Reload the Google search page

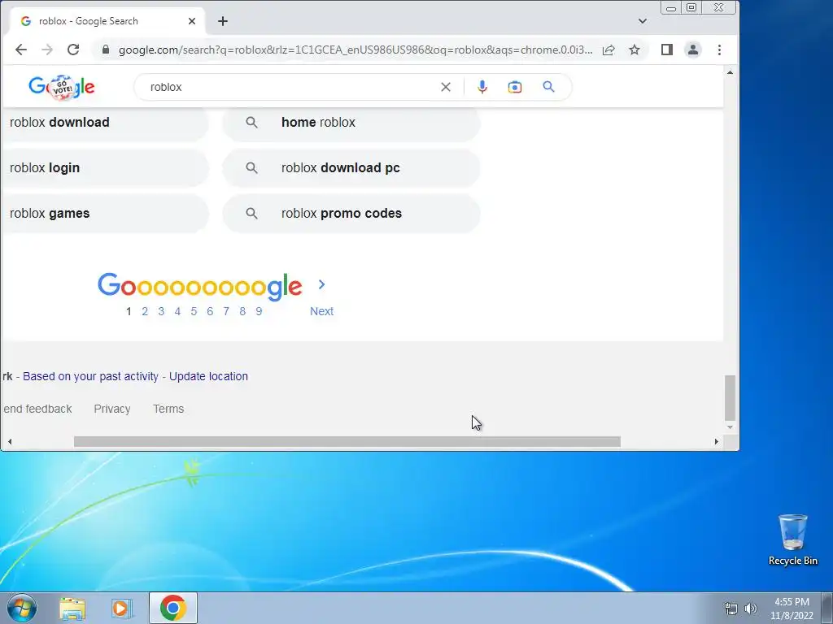point(73,50)
